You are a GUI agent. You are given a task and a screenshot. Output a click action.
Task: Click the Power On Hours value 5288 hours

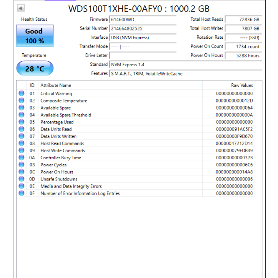click(x=244, y=56)
